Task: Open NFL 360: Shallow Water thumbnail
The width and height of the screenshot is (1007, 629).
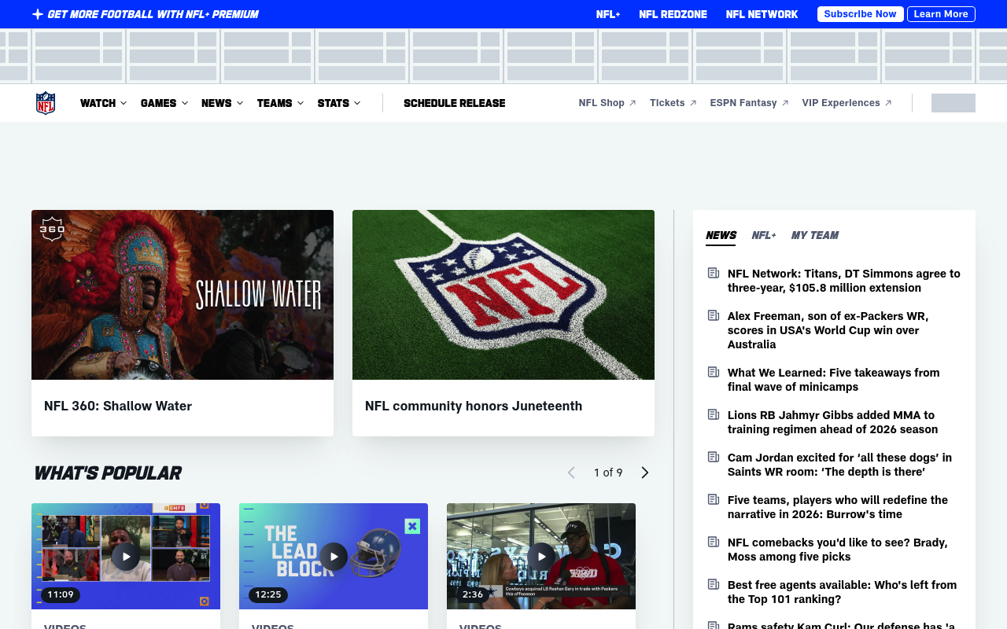Action: pyautogui.click(x=183, y=295)
